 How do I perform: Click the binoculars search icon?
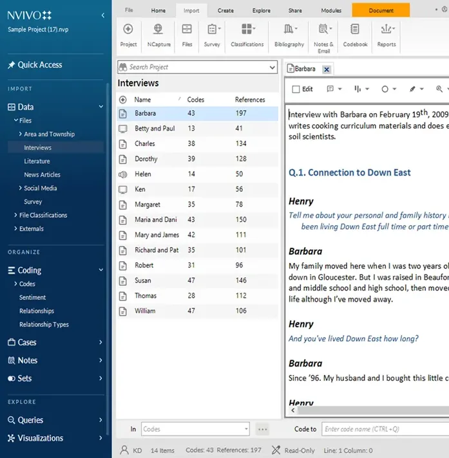click(123, 67)
